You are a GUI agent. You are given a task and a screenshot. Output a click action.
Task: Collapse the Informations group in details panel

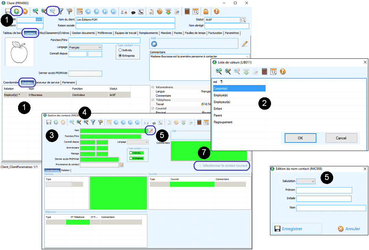tap(153, 87)
